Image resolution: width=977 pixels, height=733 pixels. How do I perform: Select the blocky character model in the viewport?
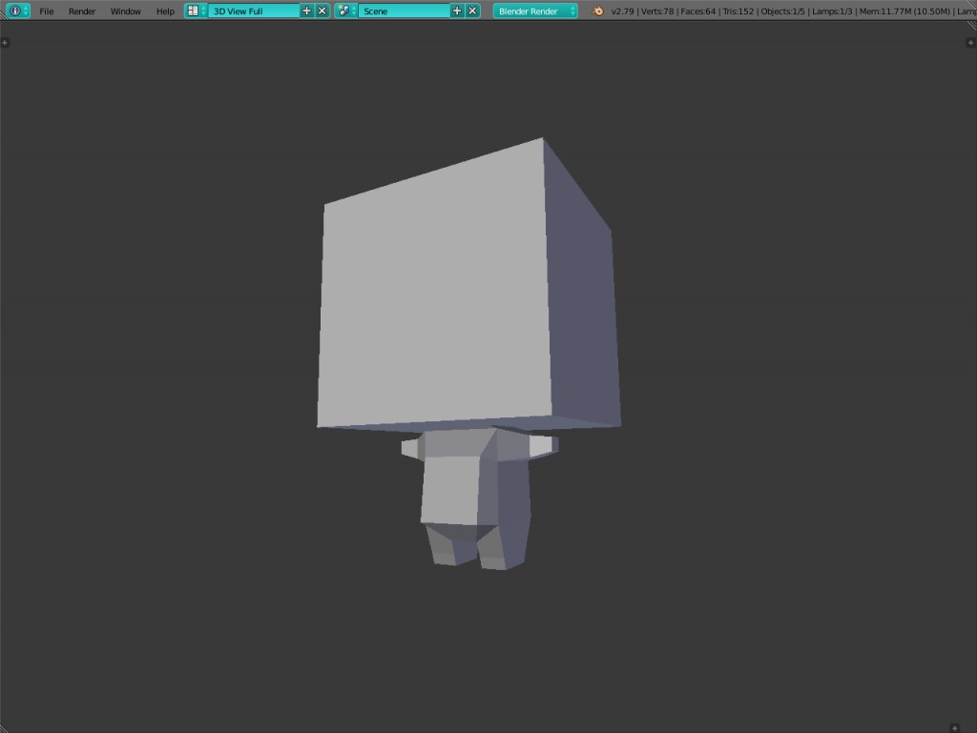coord(458,286)
